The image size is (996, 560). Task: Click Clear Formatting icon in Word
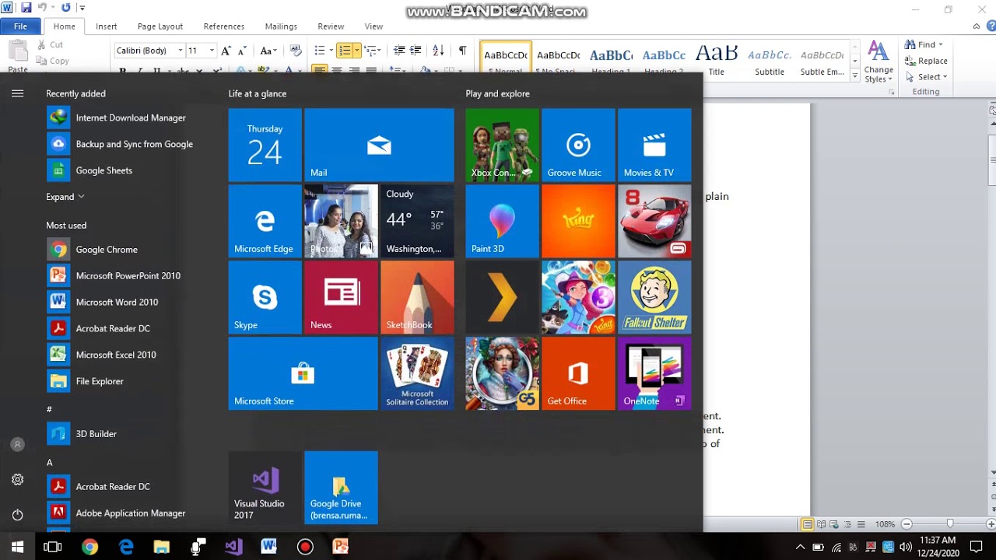[x=296, y=51]
